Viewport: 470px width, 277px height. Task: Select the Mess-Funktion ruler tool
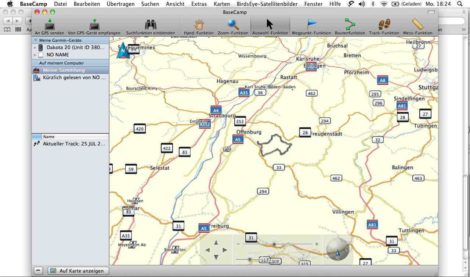(417, 25)
